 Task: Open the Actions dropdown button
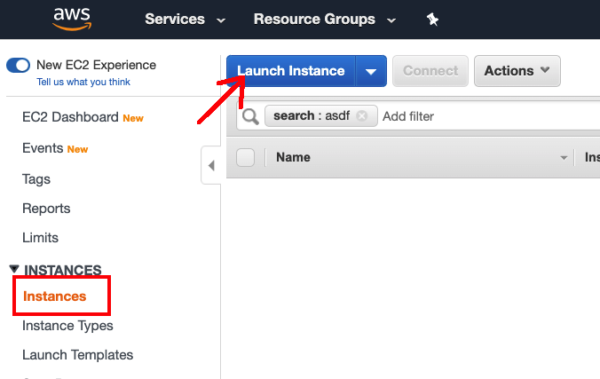point(517,71)
